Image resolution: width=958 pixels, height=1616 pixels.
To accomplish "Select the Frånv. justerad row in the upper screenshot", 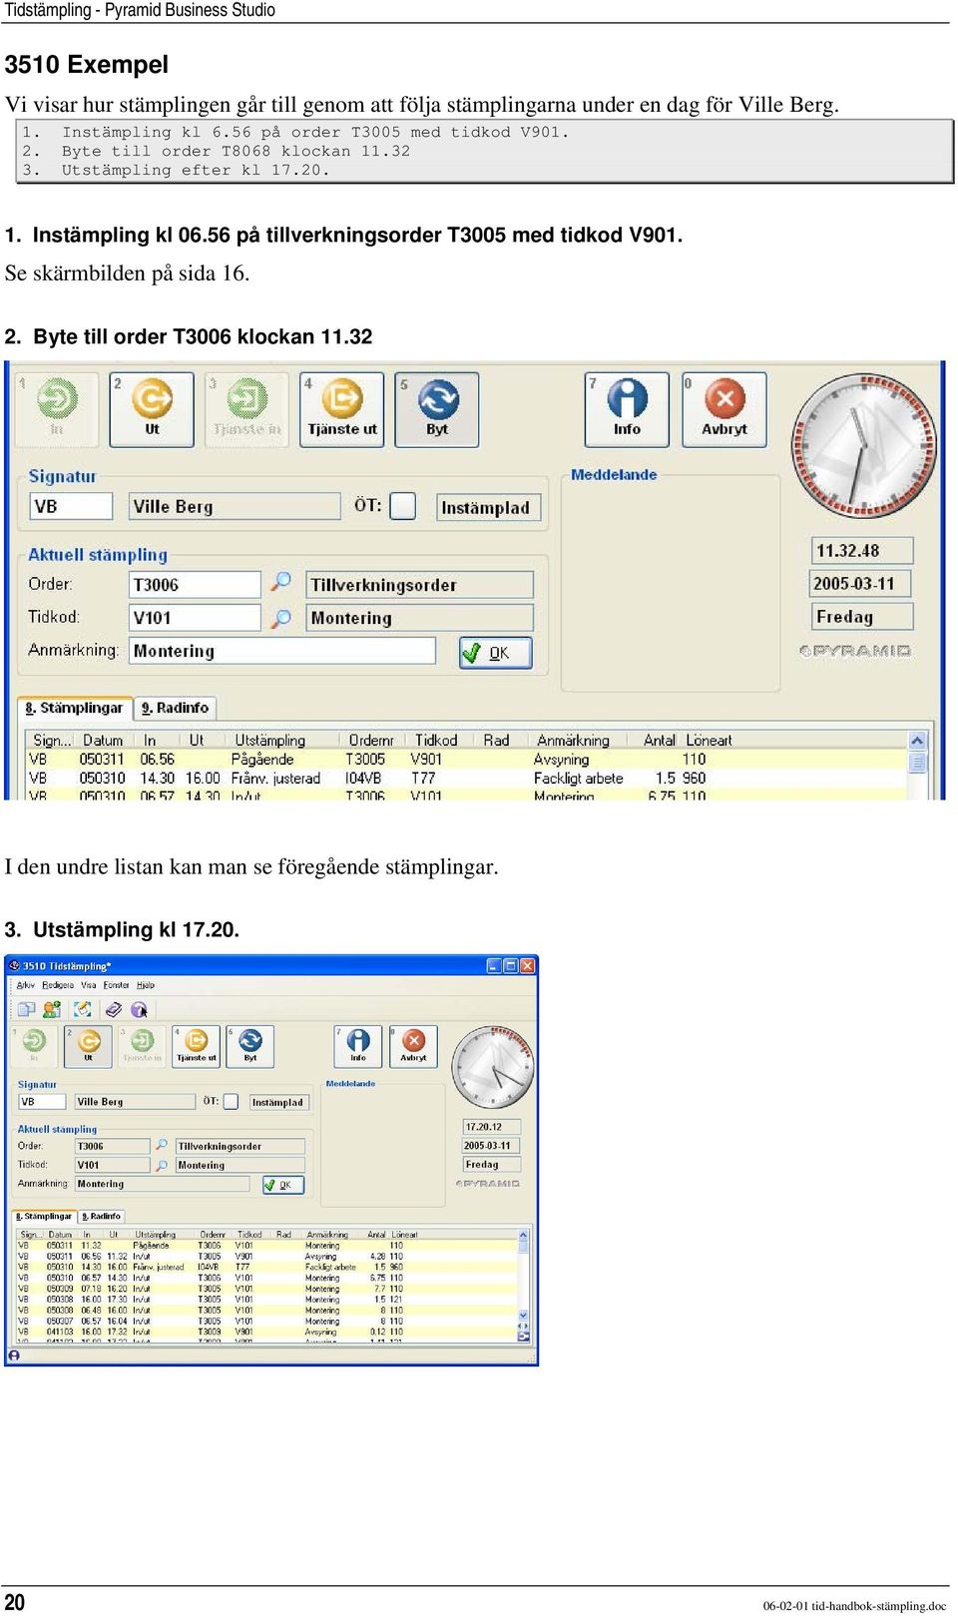I will (467, 779).
